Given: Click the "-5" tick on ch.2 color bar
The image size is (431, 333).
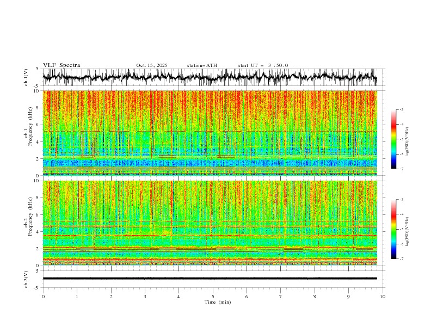Looking at the screenshot, I should [x=402, y=229].
